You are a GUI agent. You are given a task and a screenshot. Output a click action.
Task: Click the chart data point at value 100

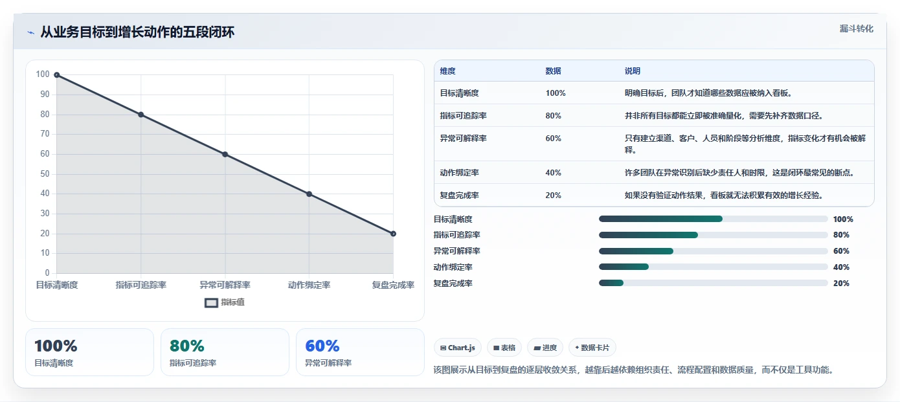pyautogui.click(x=57, y=75)
